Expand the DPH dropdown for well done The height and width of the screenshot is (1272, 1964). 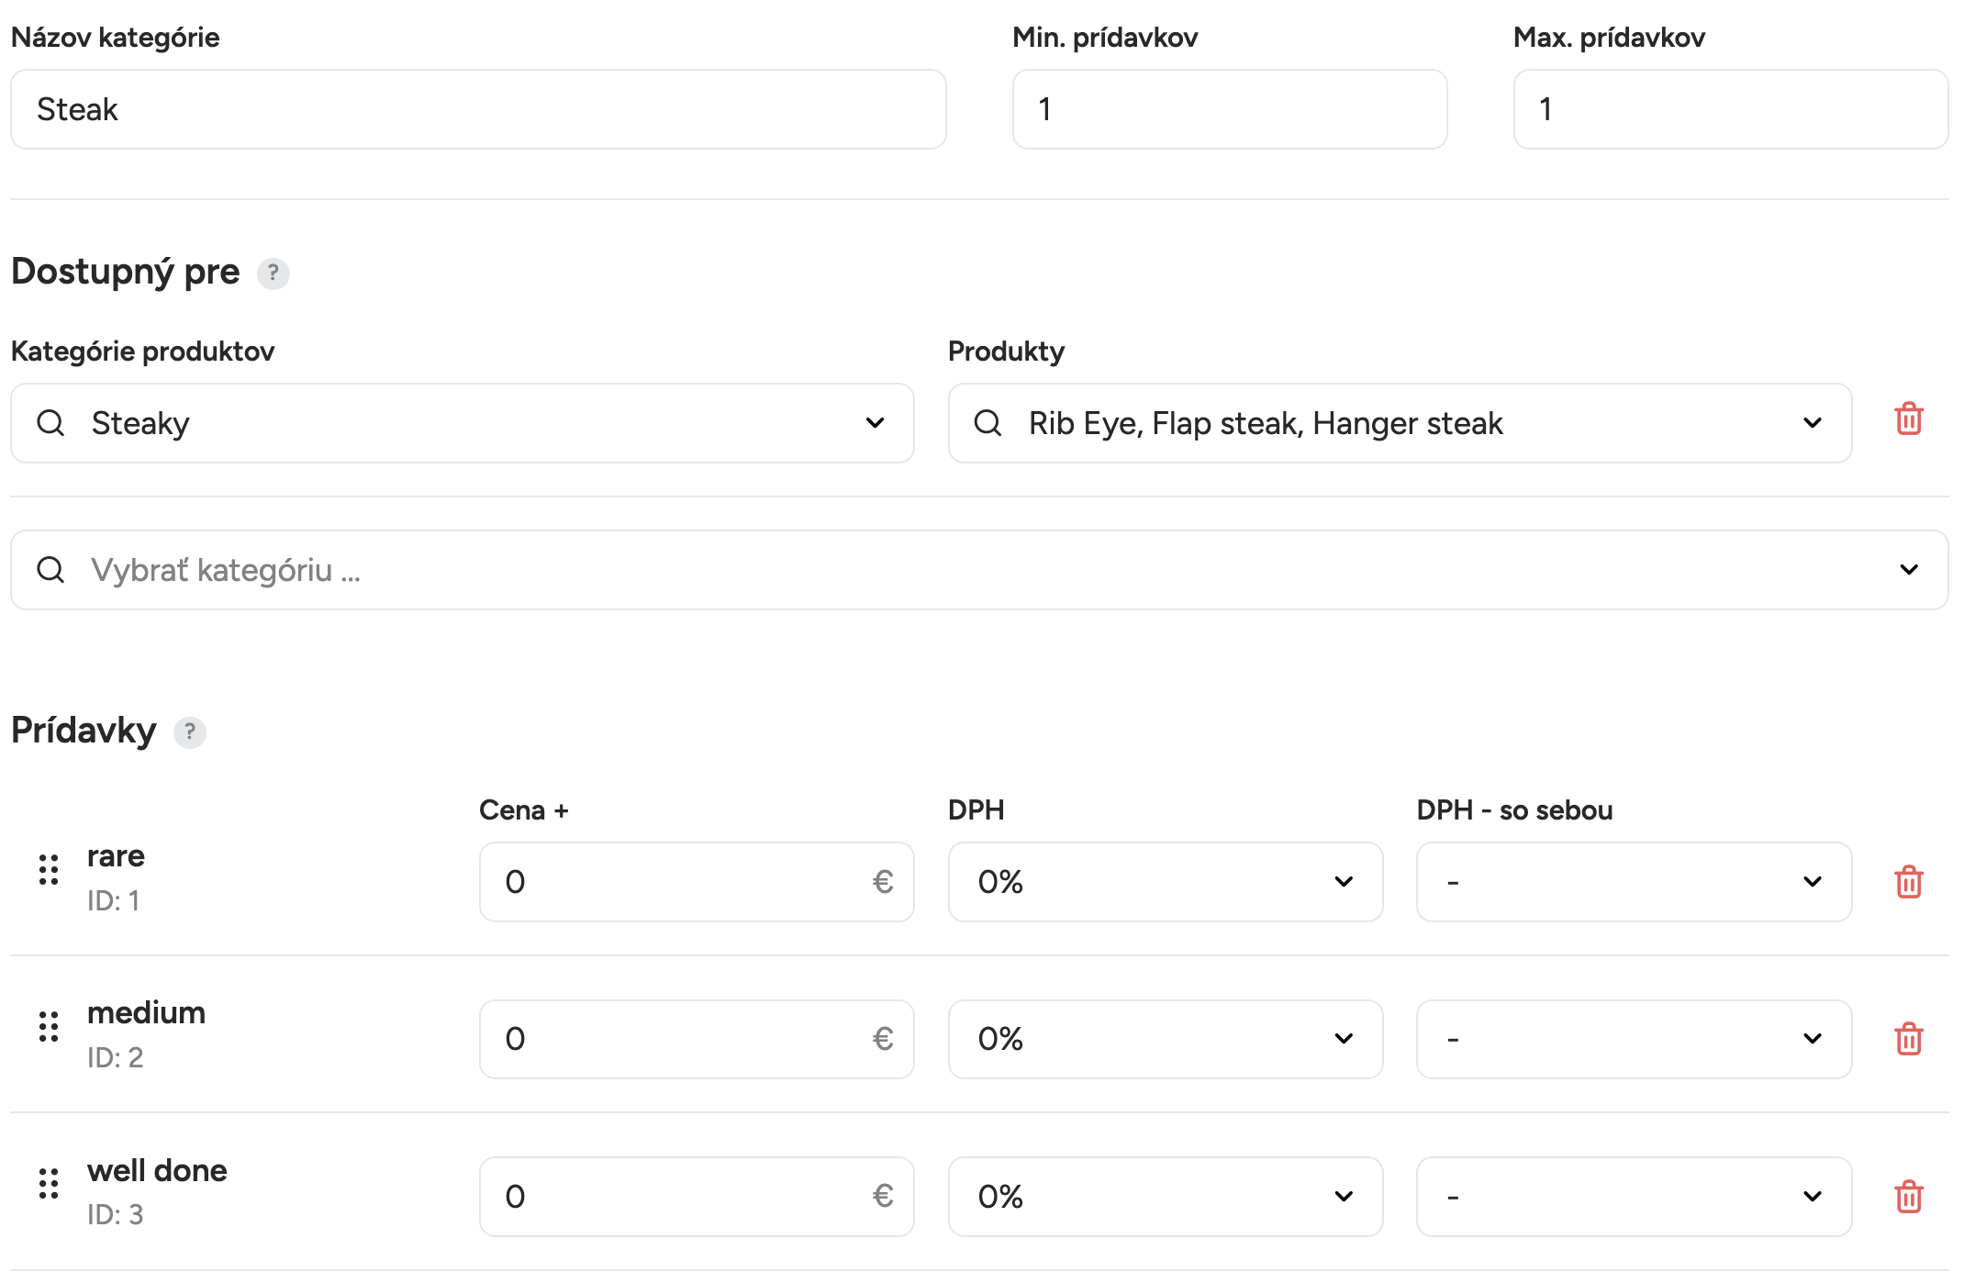[1166, 1197]
